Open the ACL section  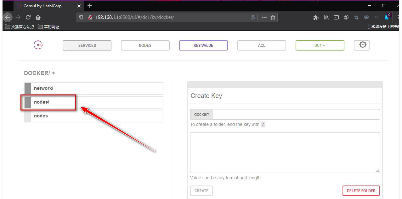click(262, 45)
